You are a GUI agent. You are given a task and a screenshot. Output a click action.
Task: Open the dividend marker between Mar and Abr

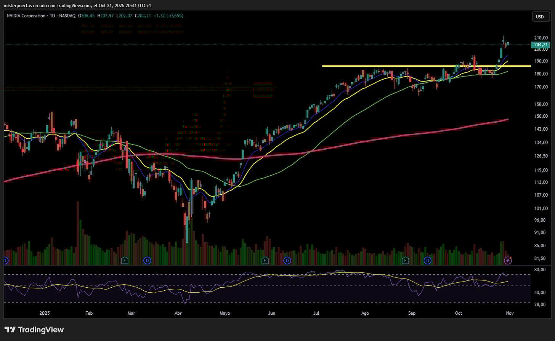(147, 260)
